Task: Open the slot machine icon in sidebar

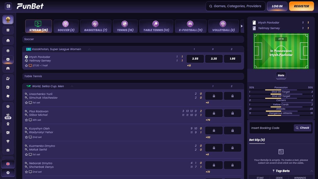Action: coord(8,78)
